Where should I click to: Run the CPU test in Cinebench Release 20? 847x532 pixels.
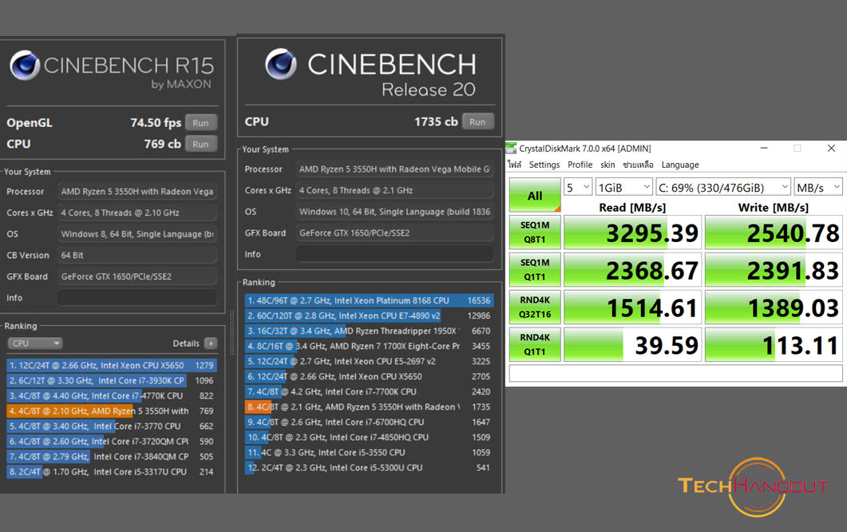[477, 121]
